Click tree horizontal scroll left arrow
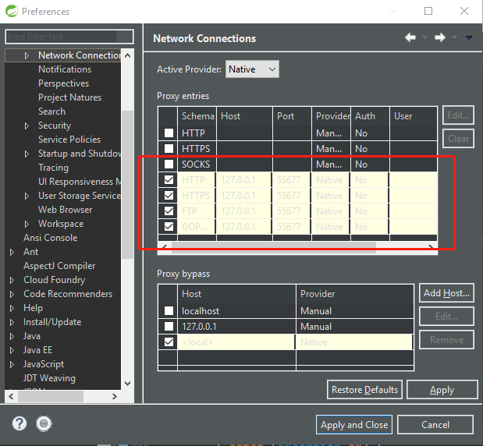 [11, 396]
